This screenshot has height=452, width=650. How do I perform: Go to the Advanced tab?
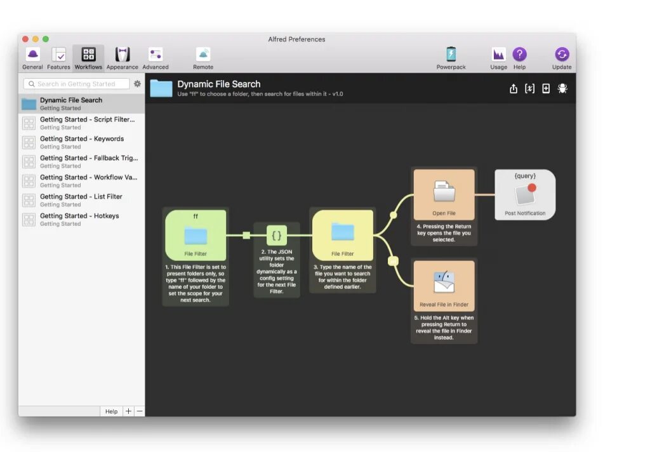pos(156,58)
